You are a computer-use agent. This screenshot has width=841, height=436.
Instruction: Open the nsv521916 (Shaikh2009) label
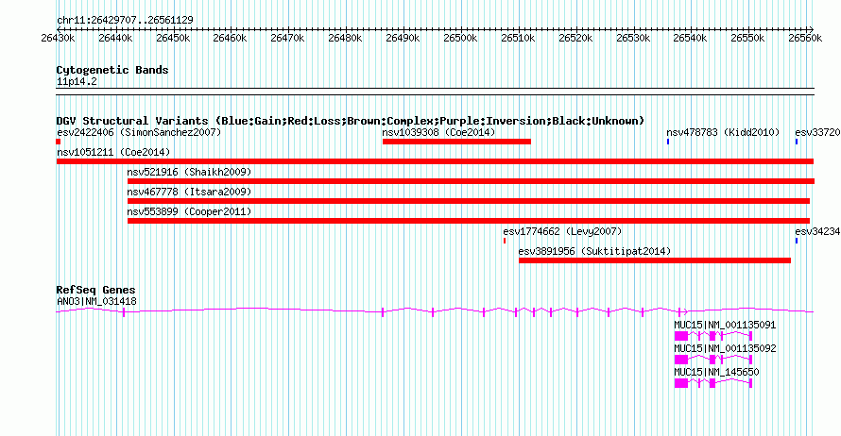coord(189,172)
